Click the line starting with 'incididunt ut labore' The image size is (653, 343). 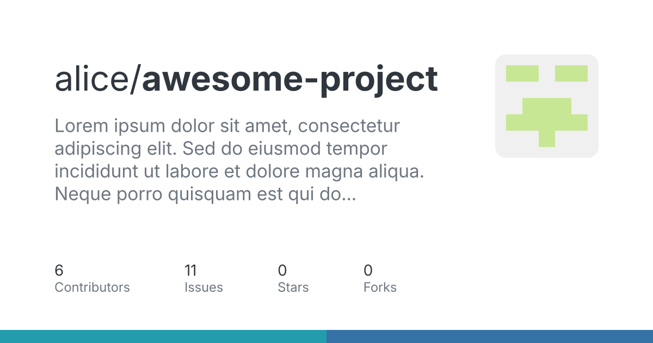pyautogui.click(x=240, y=171)
